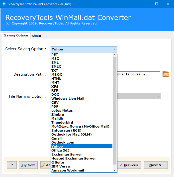Select DOC saving option
This screenshot has height=177, width=174.
coord(82,94)
